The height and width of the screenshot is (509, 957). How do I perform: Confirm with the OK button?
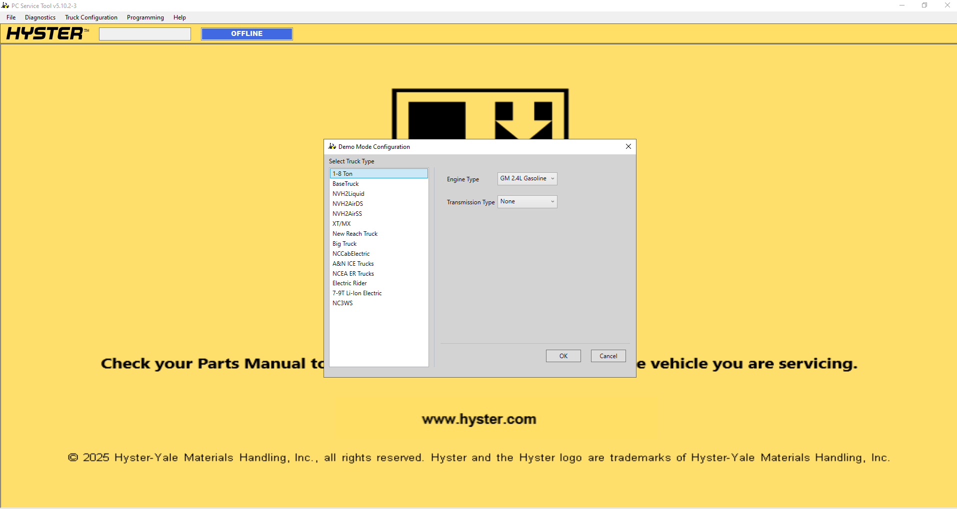point(563,356)
